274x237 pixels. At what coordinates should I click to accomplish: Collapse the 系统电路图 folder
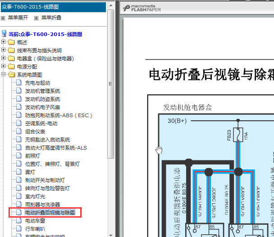(3, 74)
